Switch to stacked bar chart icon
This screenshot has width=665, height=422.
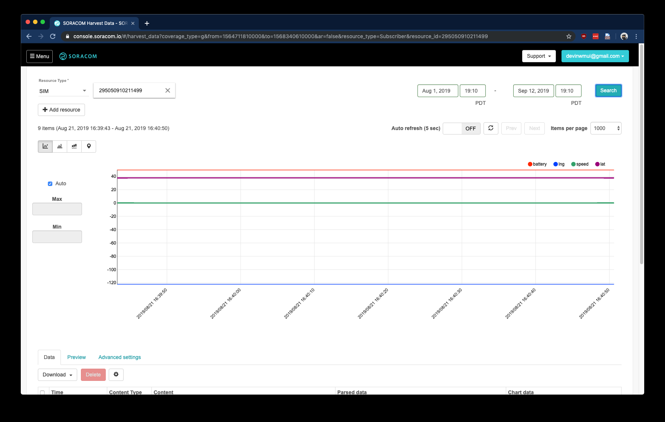tap(74, 146)
